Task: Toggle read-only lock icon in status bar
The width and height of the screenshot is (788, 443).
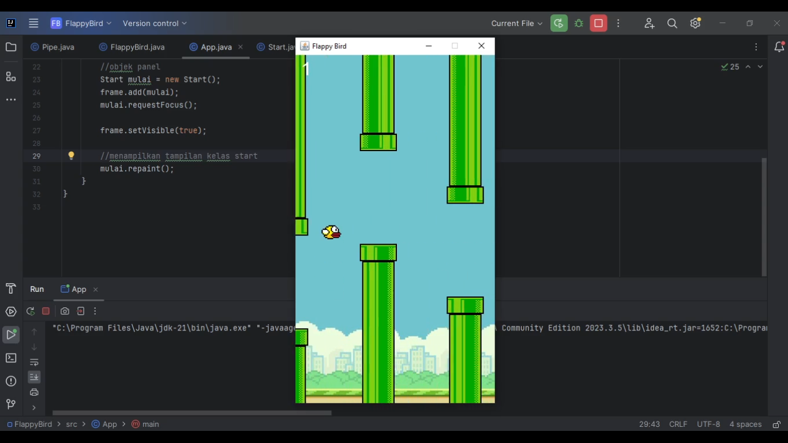Action: [x=776, y=425]
